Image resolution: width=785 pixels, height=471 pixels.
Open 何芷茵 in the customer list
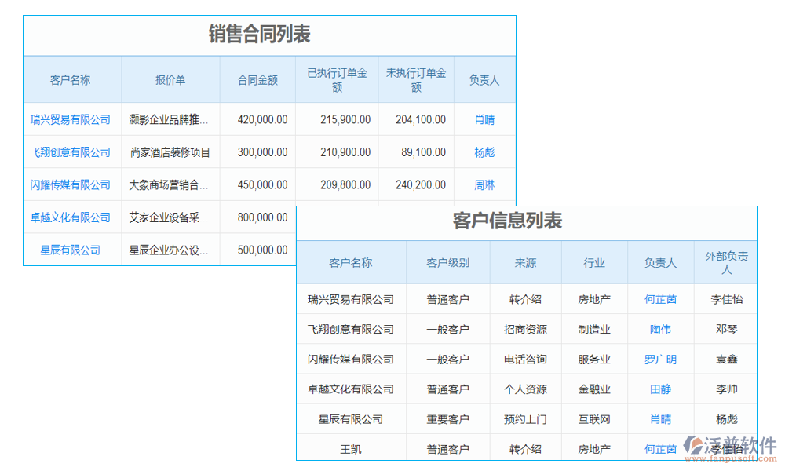pos(660,299)
